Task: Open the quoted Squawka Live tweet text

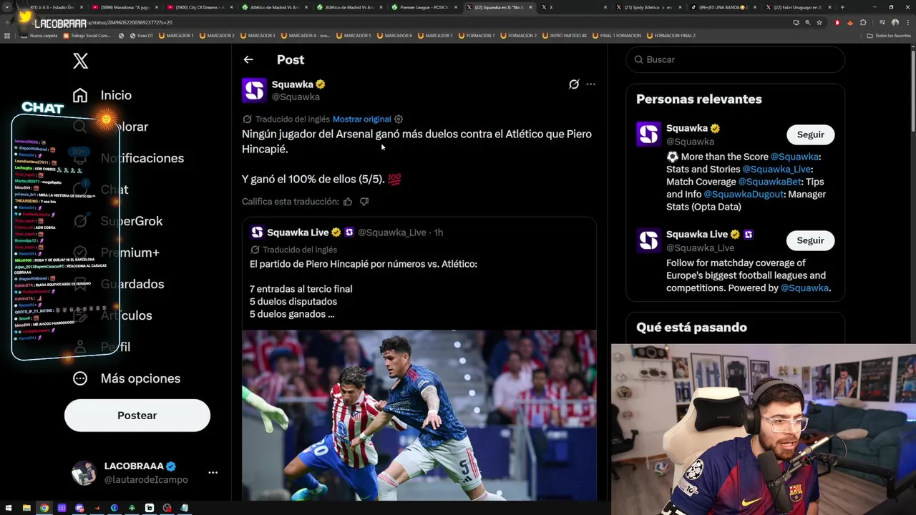Action: click(364, 289)
